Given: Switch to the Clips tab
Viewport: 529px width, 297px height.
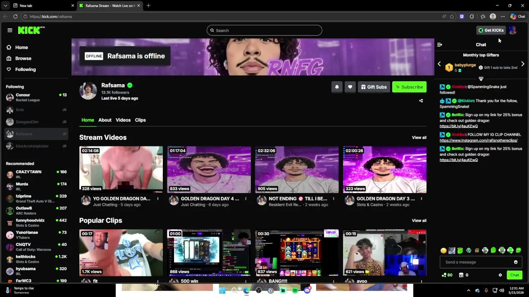Looking at the screenshot, I should 141,120.
